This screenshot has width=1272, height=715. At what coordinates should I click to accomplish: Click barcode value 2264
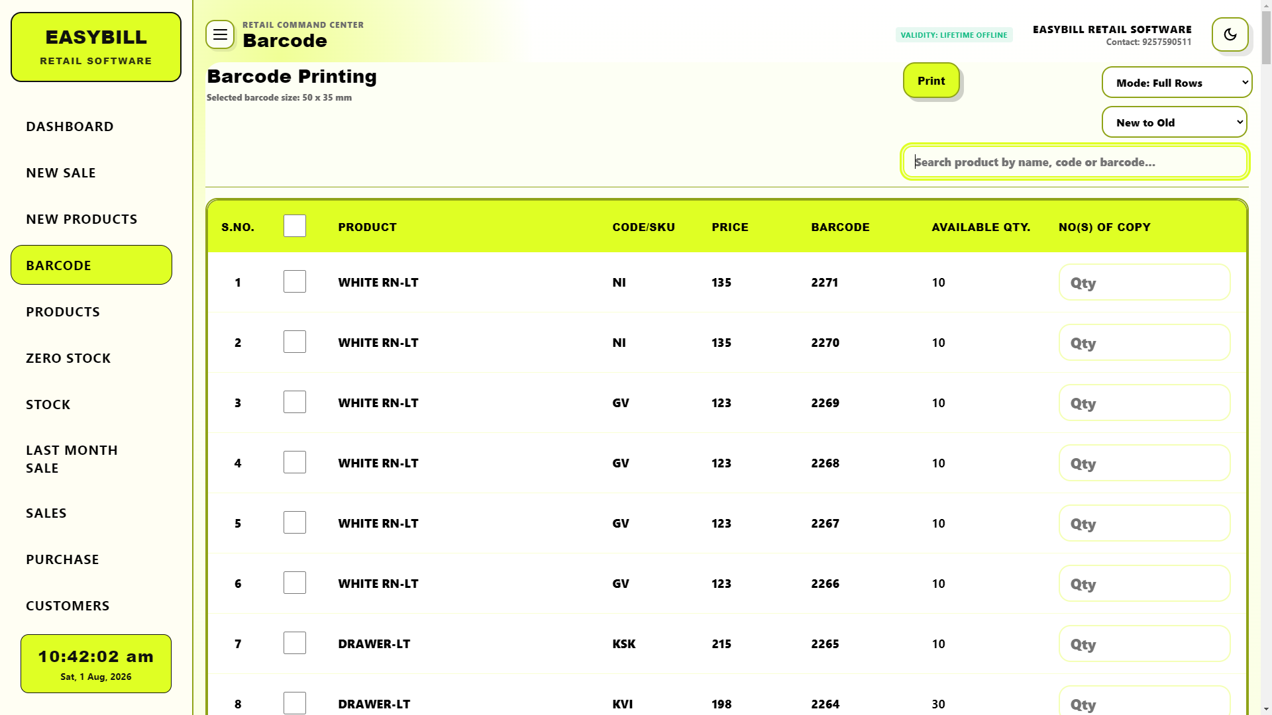pyautogui.click(x=825, y=704)
